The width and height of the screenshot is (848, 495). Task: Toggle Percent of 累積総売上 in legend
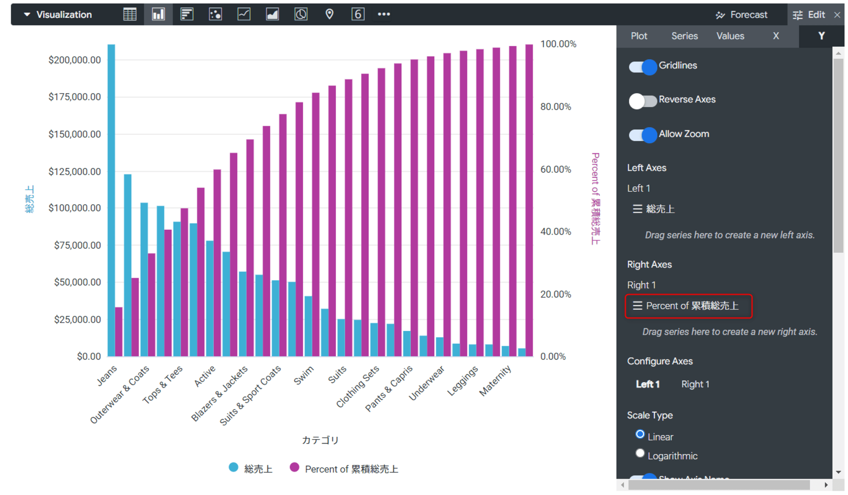pyautogui.click(x=344, y=468)
